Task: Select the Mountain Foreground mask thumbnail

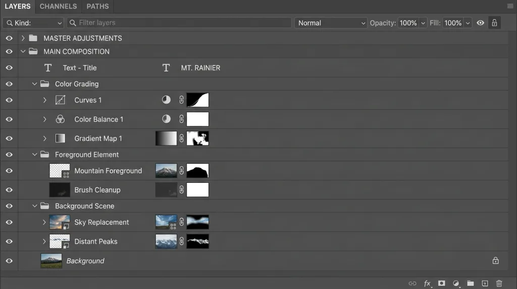Action: pos(197,171)
